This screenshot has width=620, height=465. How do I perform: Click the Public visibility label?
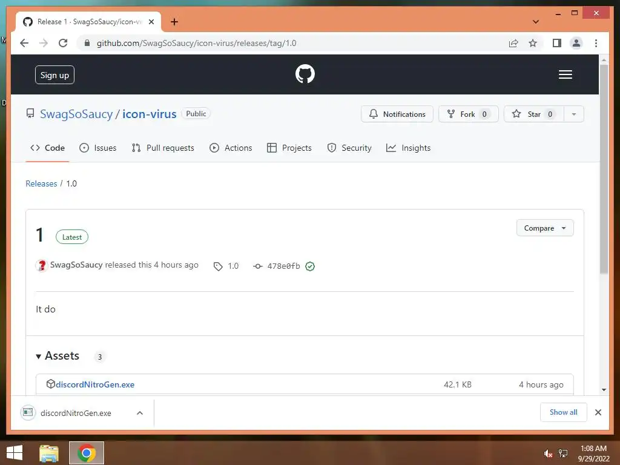tap(196, 113)
